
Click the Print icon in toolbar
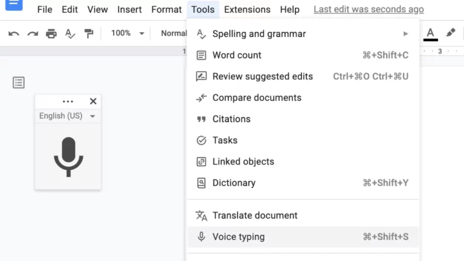51,33
